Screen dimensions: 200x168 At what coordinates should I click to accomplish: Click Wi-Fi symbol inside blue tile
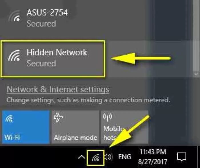pyautogui.click(x=9, y=119)
